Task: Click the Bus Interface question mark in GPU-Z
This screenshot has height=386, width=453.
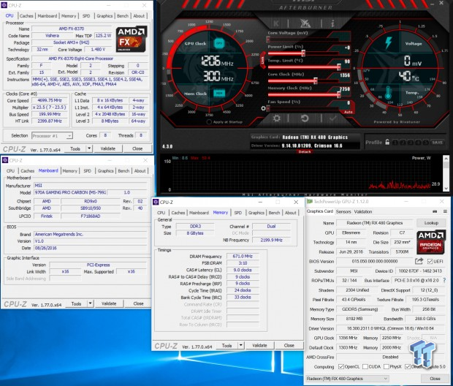Action: (444, 280)
